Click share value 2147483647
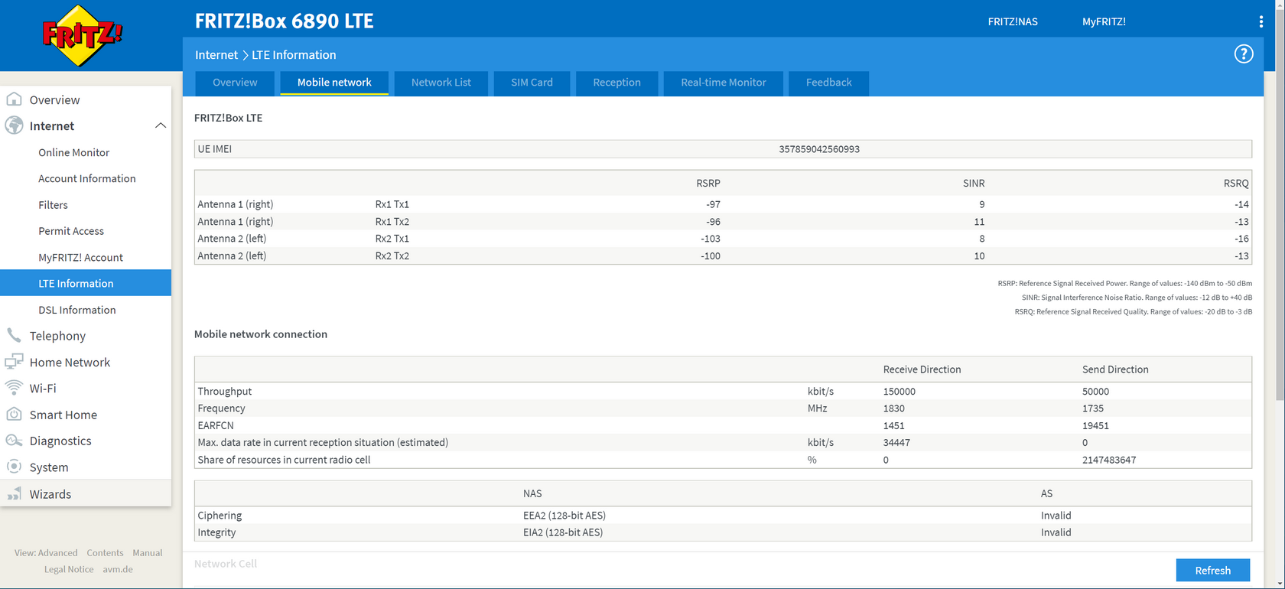The height and width of the screenshot is (589, 1285). click(x=1109, y=460)
